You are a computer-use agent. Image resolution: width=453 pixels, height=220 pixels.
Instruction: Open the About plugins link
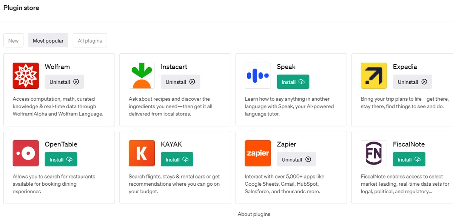coord(254,214)
